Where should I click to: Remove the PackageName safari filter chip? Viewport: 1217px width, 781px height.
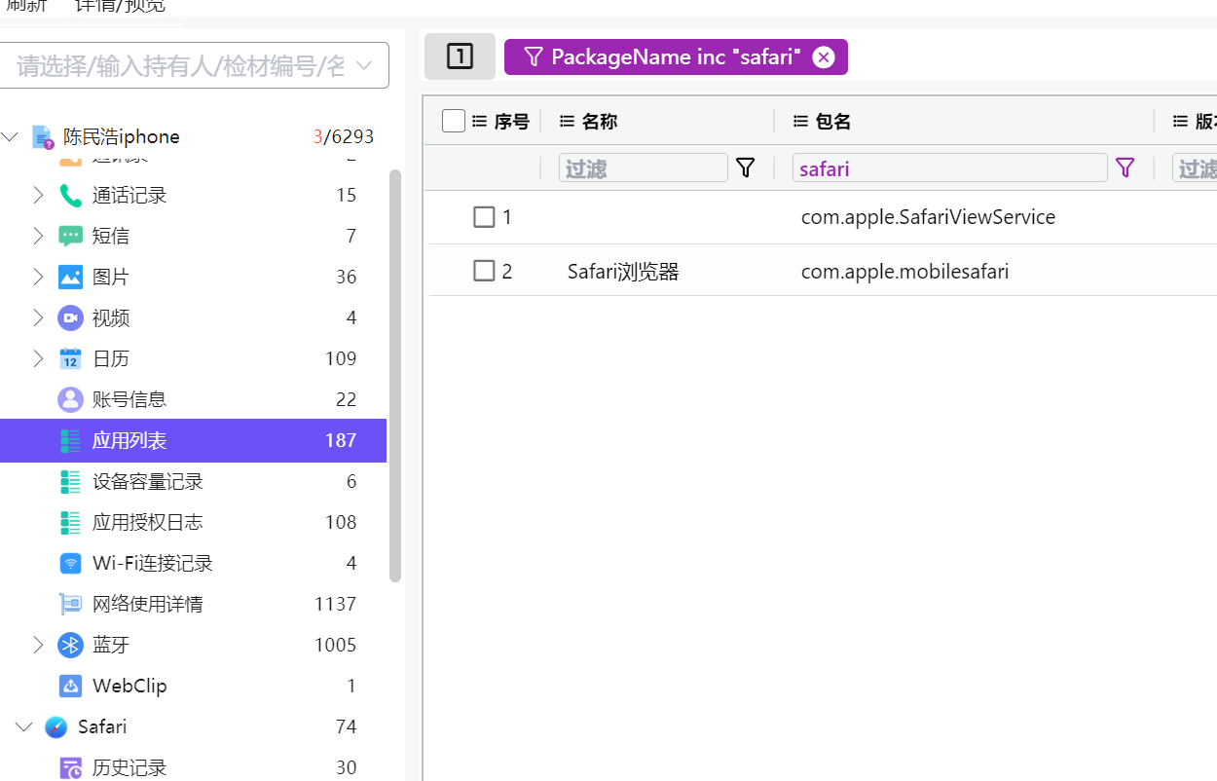[824, 57]
